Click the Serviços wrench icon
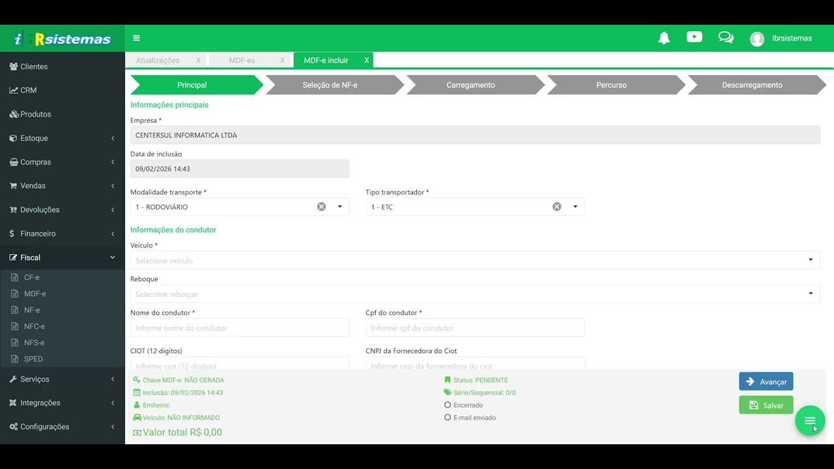 click(14, 379)
